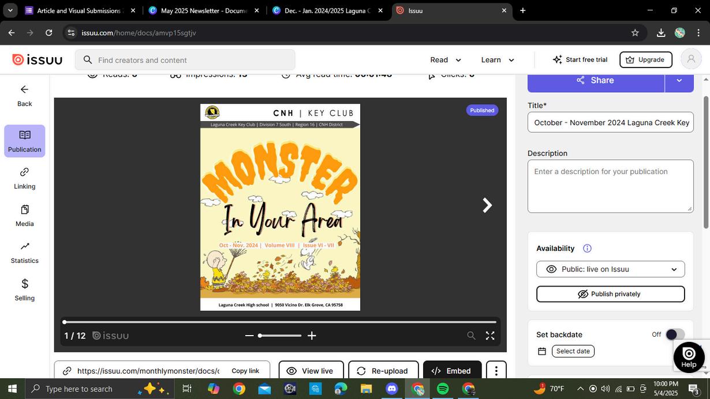This screenshot has height=399, width=710.
Task: Click the Description text area
Action: tap(610, 186)
